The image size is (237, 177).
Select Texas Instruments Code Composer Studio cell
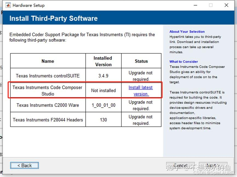(48, 90)
